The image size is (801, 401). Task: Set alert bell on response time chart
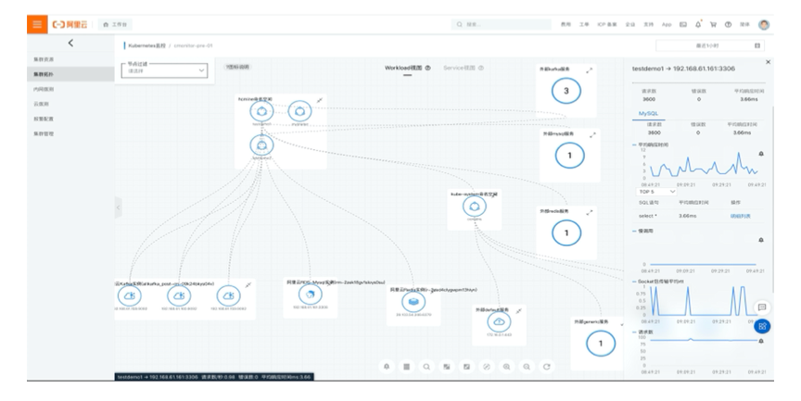click(x=761, y=154)
